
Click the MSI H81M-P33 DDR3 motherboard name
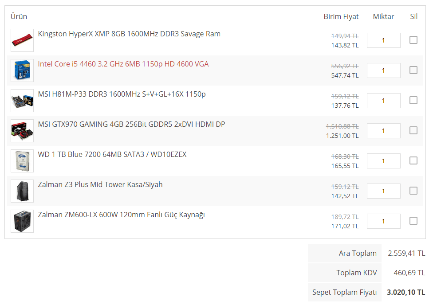click(122, 94)
